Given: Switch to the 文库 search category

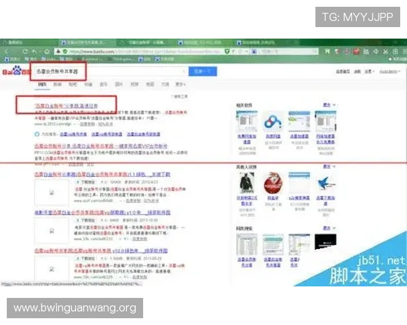Looking at the screenshot, I should coord(165,84).
